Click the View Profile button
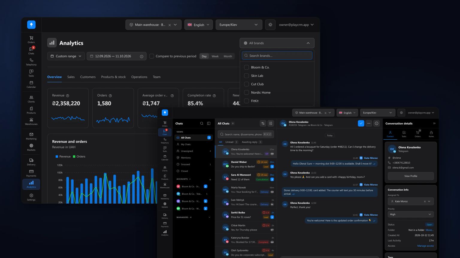The image size is (460, 258). coord(411,176)
